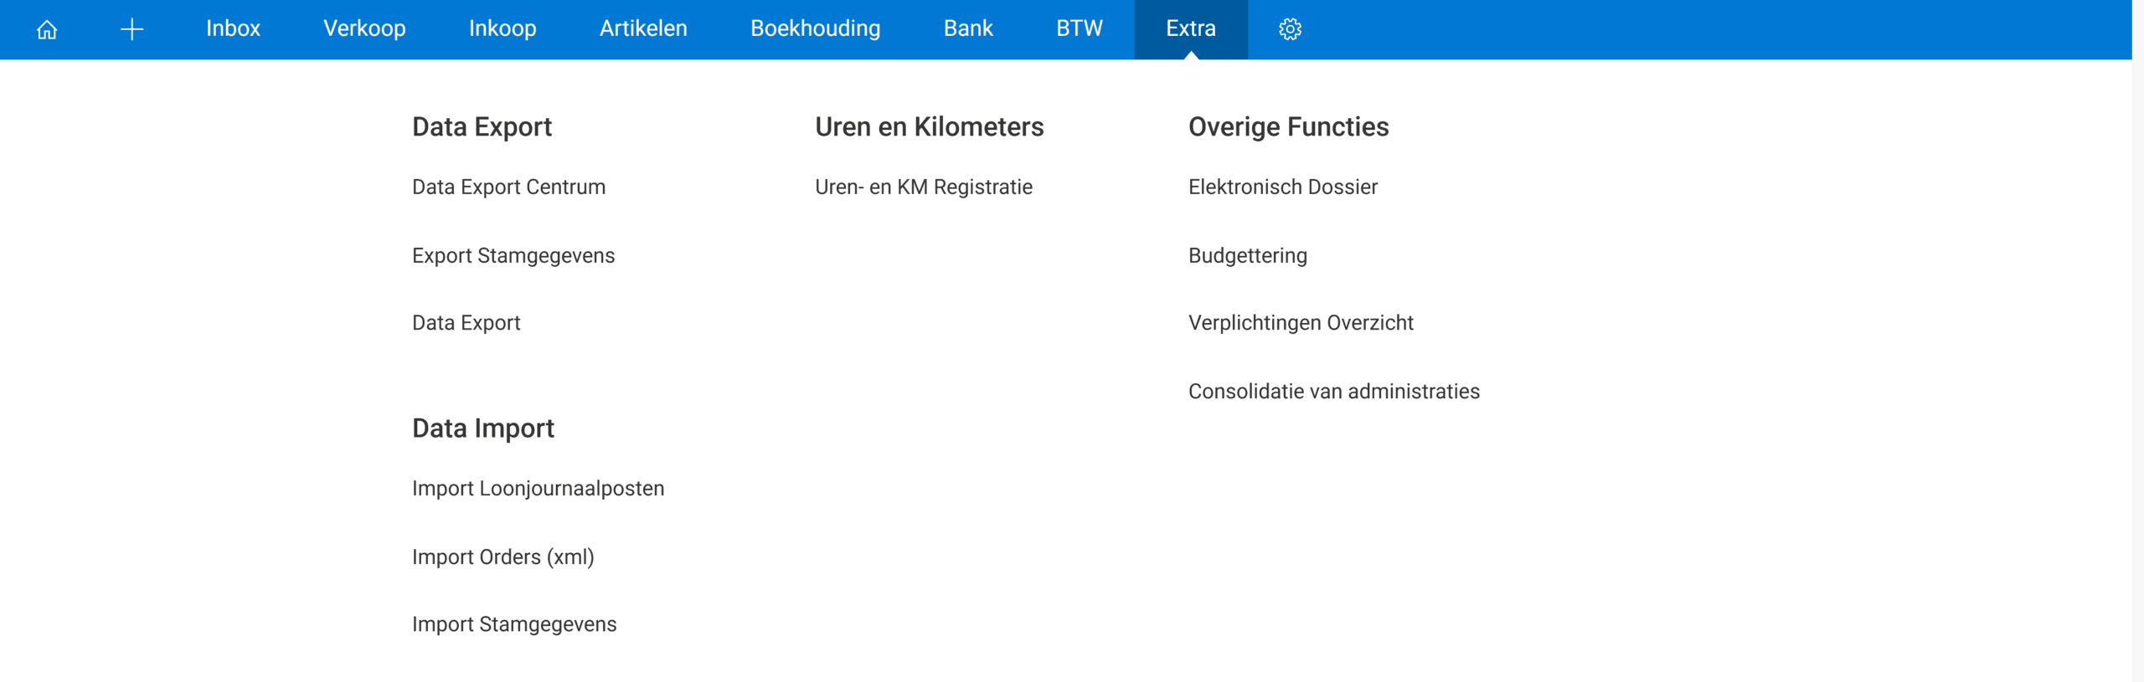
Task: Open Budgettering
Action: 1248,255
